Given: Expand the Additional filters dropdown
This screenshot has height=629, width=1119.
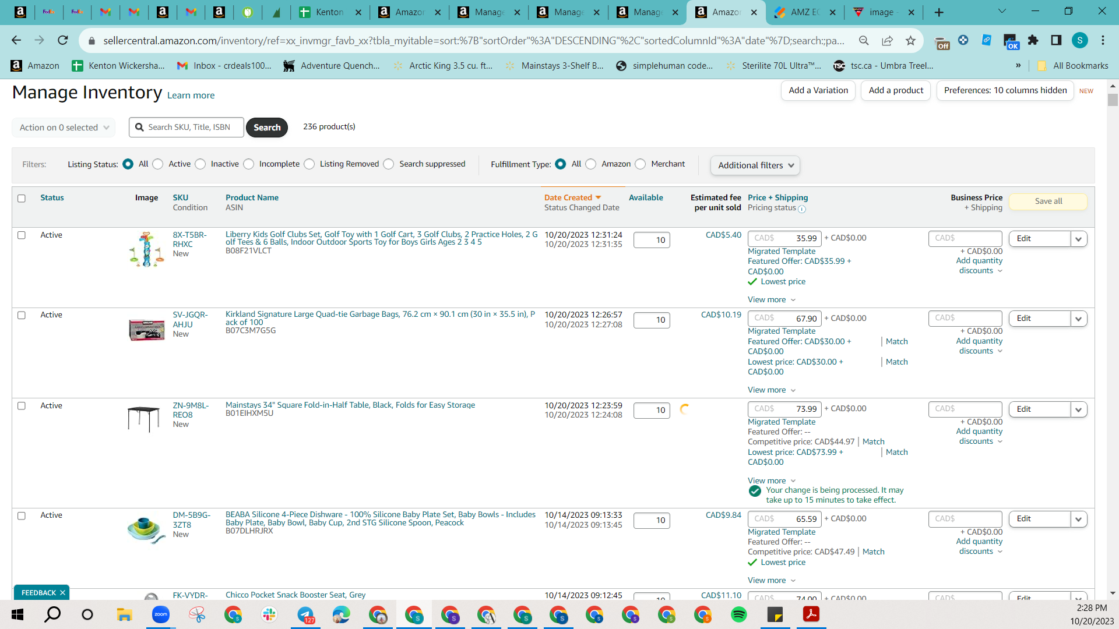Looking at the screenshot, I should click(755, 165).
